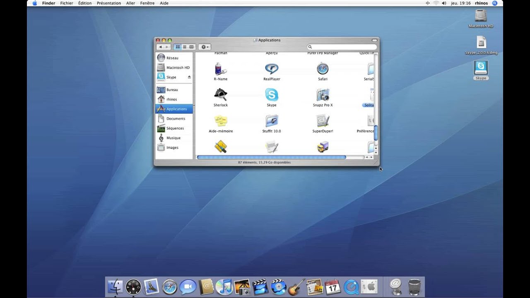Select the Skype app icon in the Applications list
Viewport: 530px width, 298px height.
272,95
